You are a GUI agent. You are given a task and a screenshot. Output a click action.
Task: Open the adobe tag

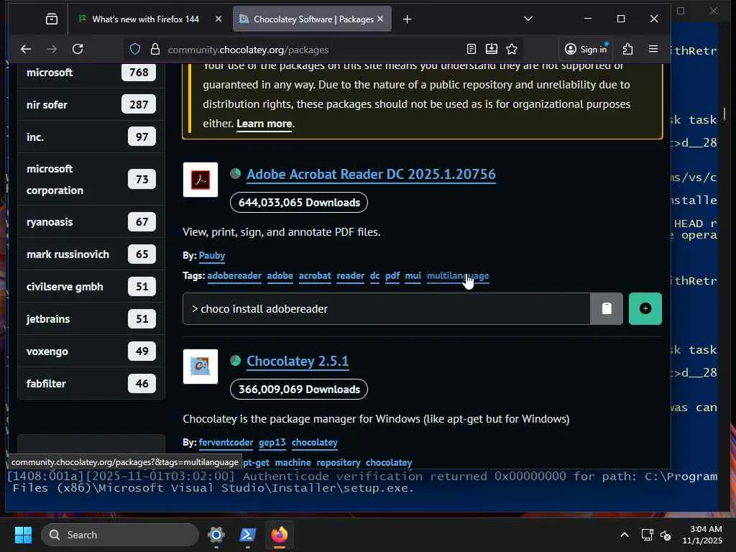pos(280,275)
